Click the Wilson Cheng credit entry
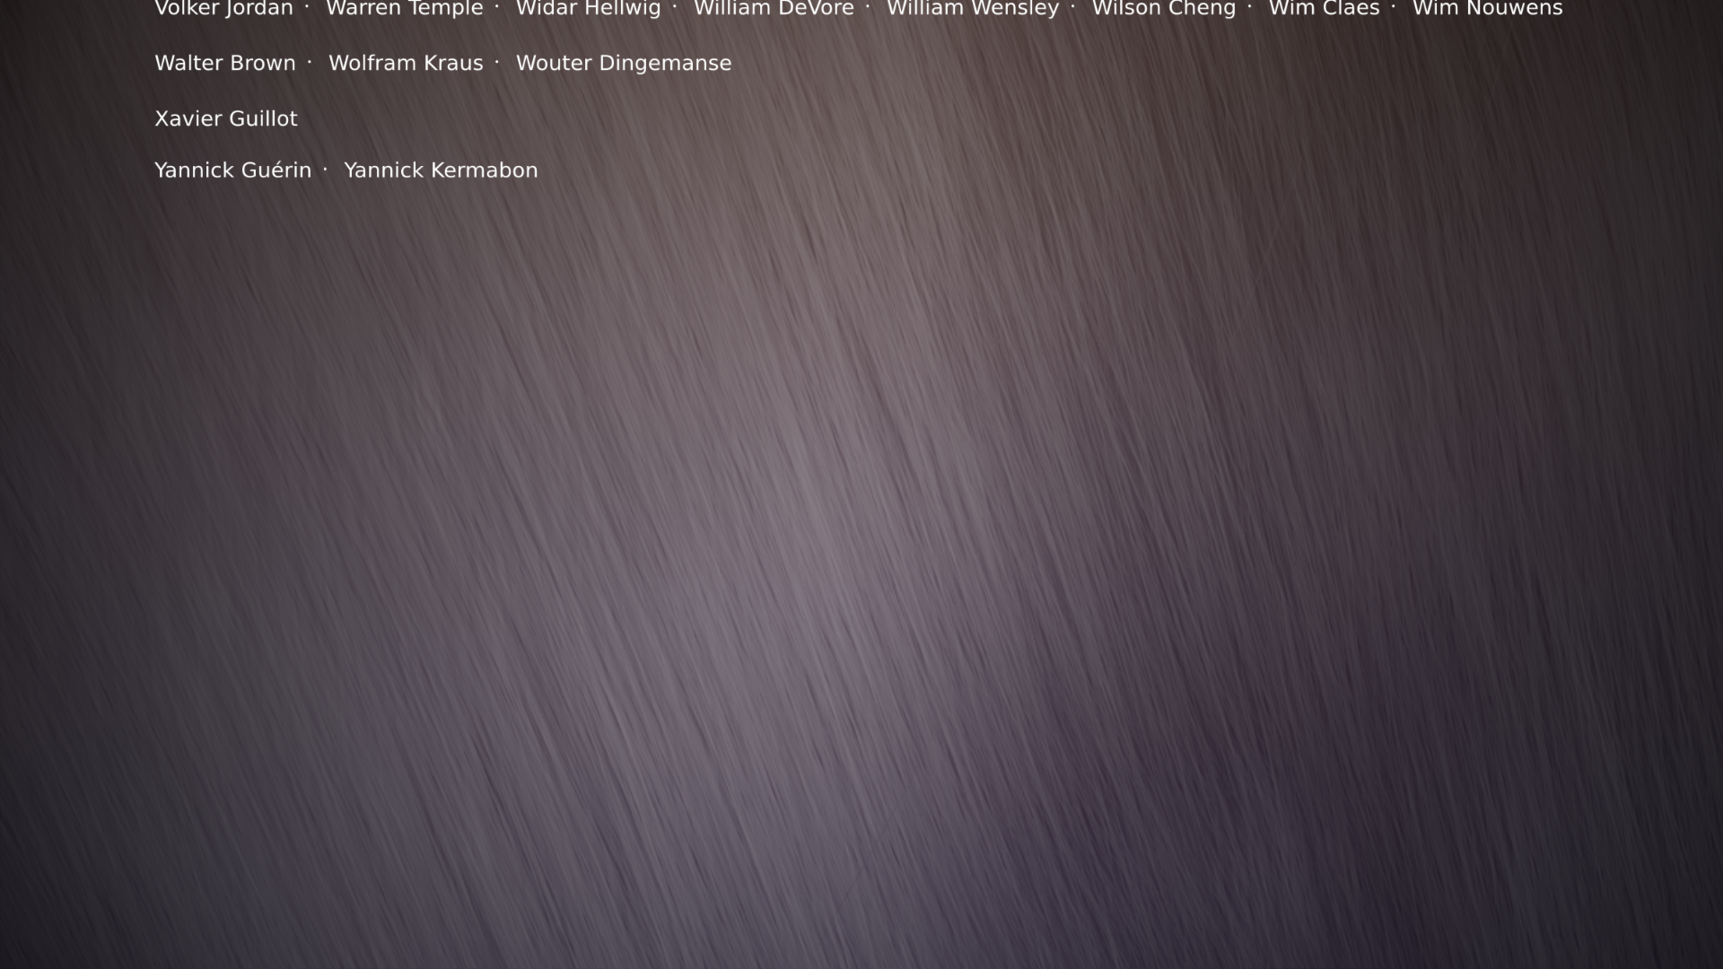The image size is (1723, 969). click(1163, 8)
